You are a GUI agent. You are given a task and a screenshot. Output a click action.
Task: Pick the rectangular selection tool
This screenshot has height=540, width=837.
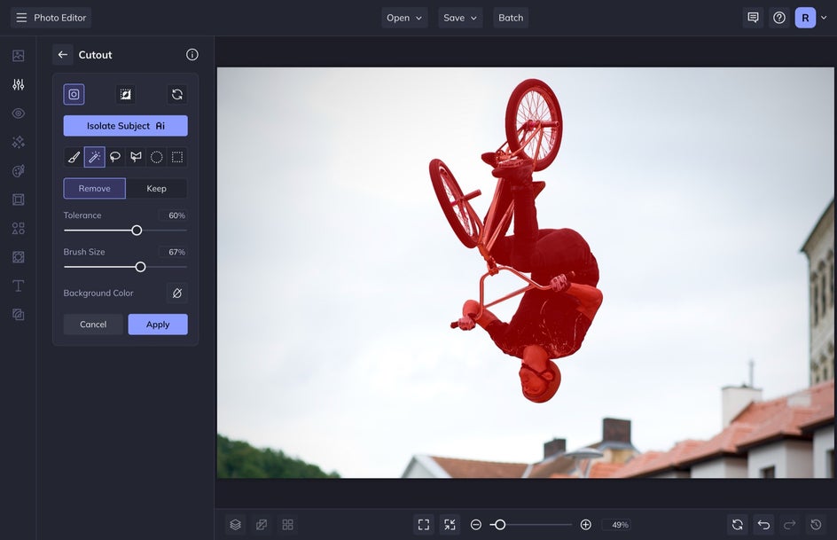point(177,157)
